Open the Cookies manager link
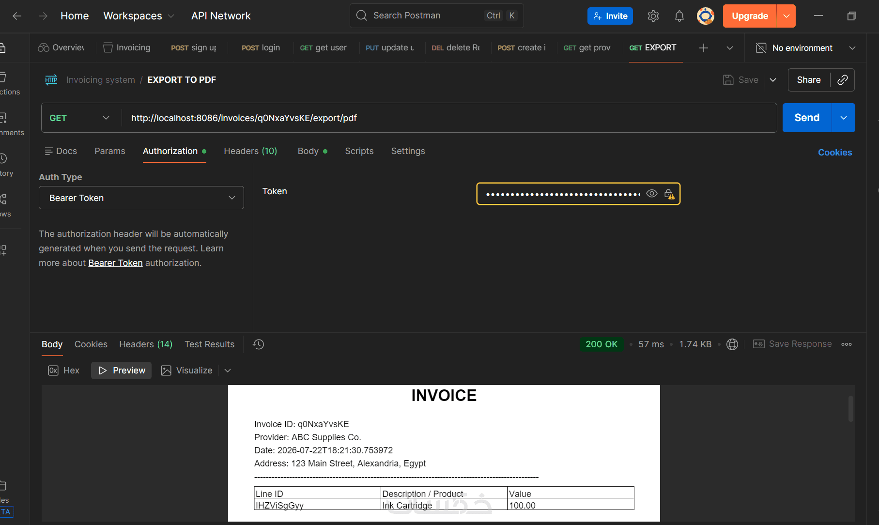879x525 pixels. coord(835,153)
